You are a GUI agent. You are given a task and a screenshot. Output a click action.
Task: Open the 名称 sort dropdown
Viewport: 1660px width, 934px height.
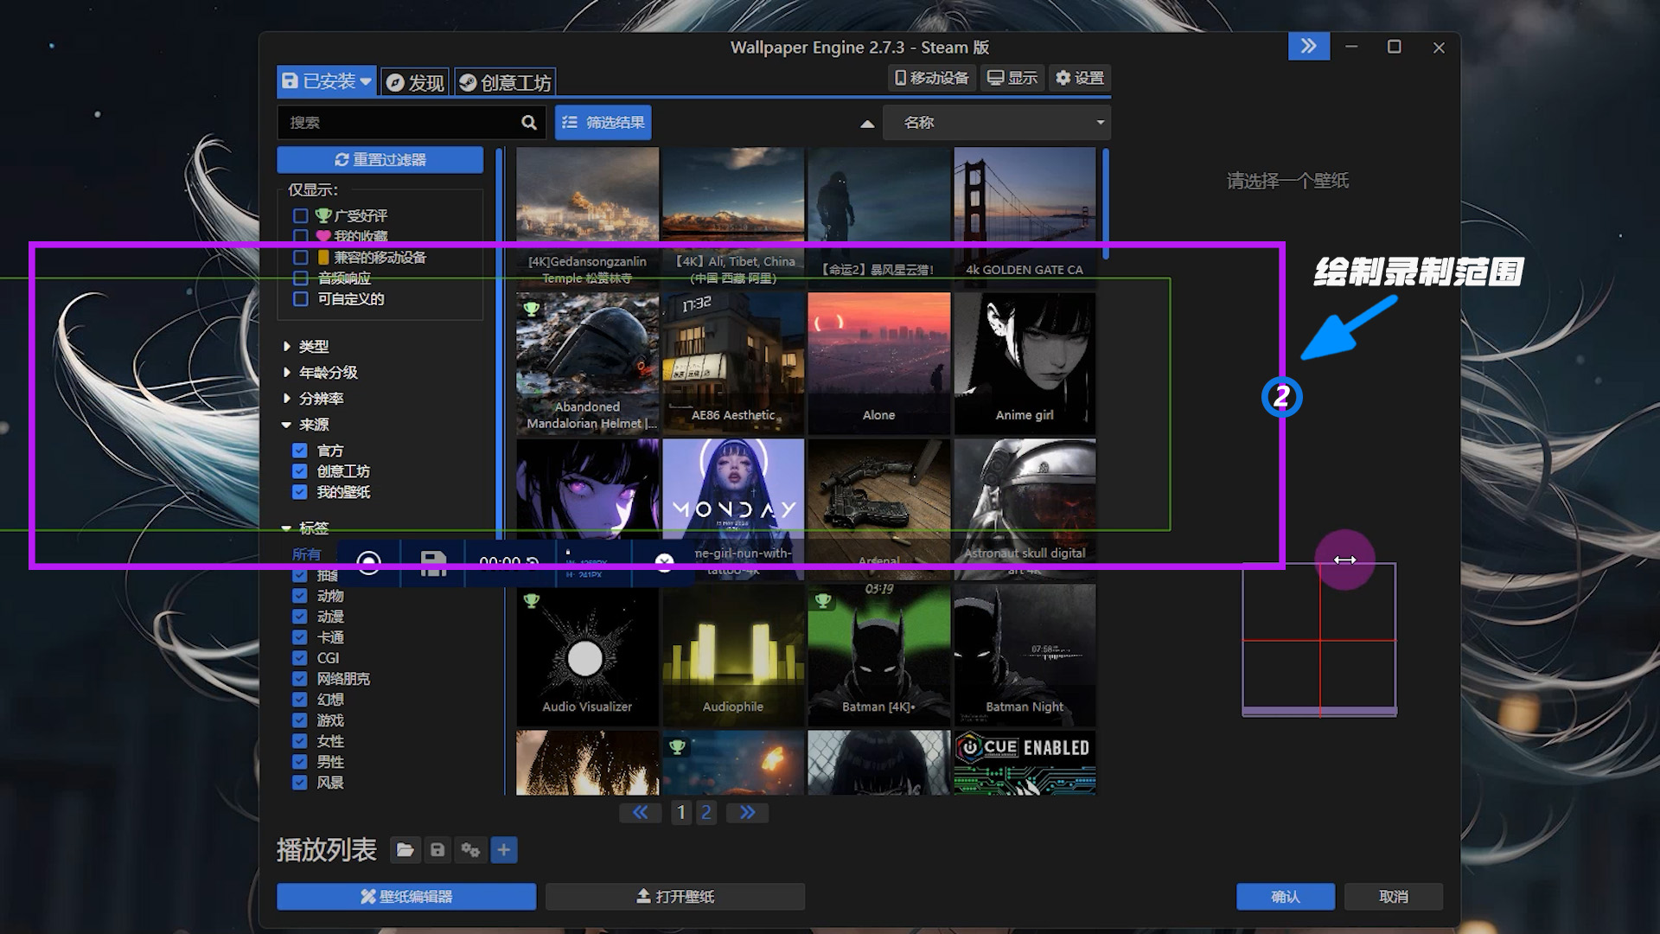point(997,123)
